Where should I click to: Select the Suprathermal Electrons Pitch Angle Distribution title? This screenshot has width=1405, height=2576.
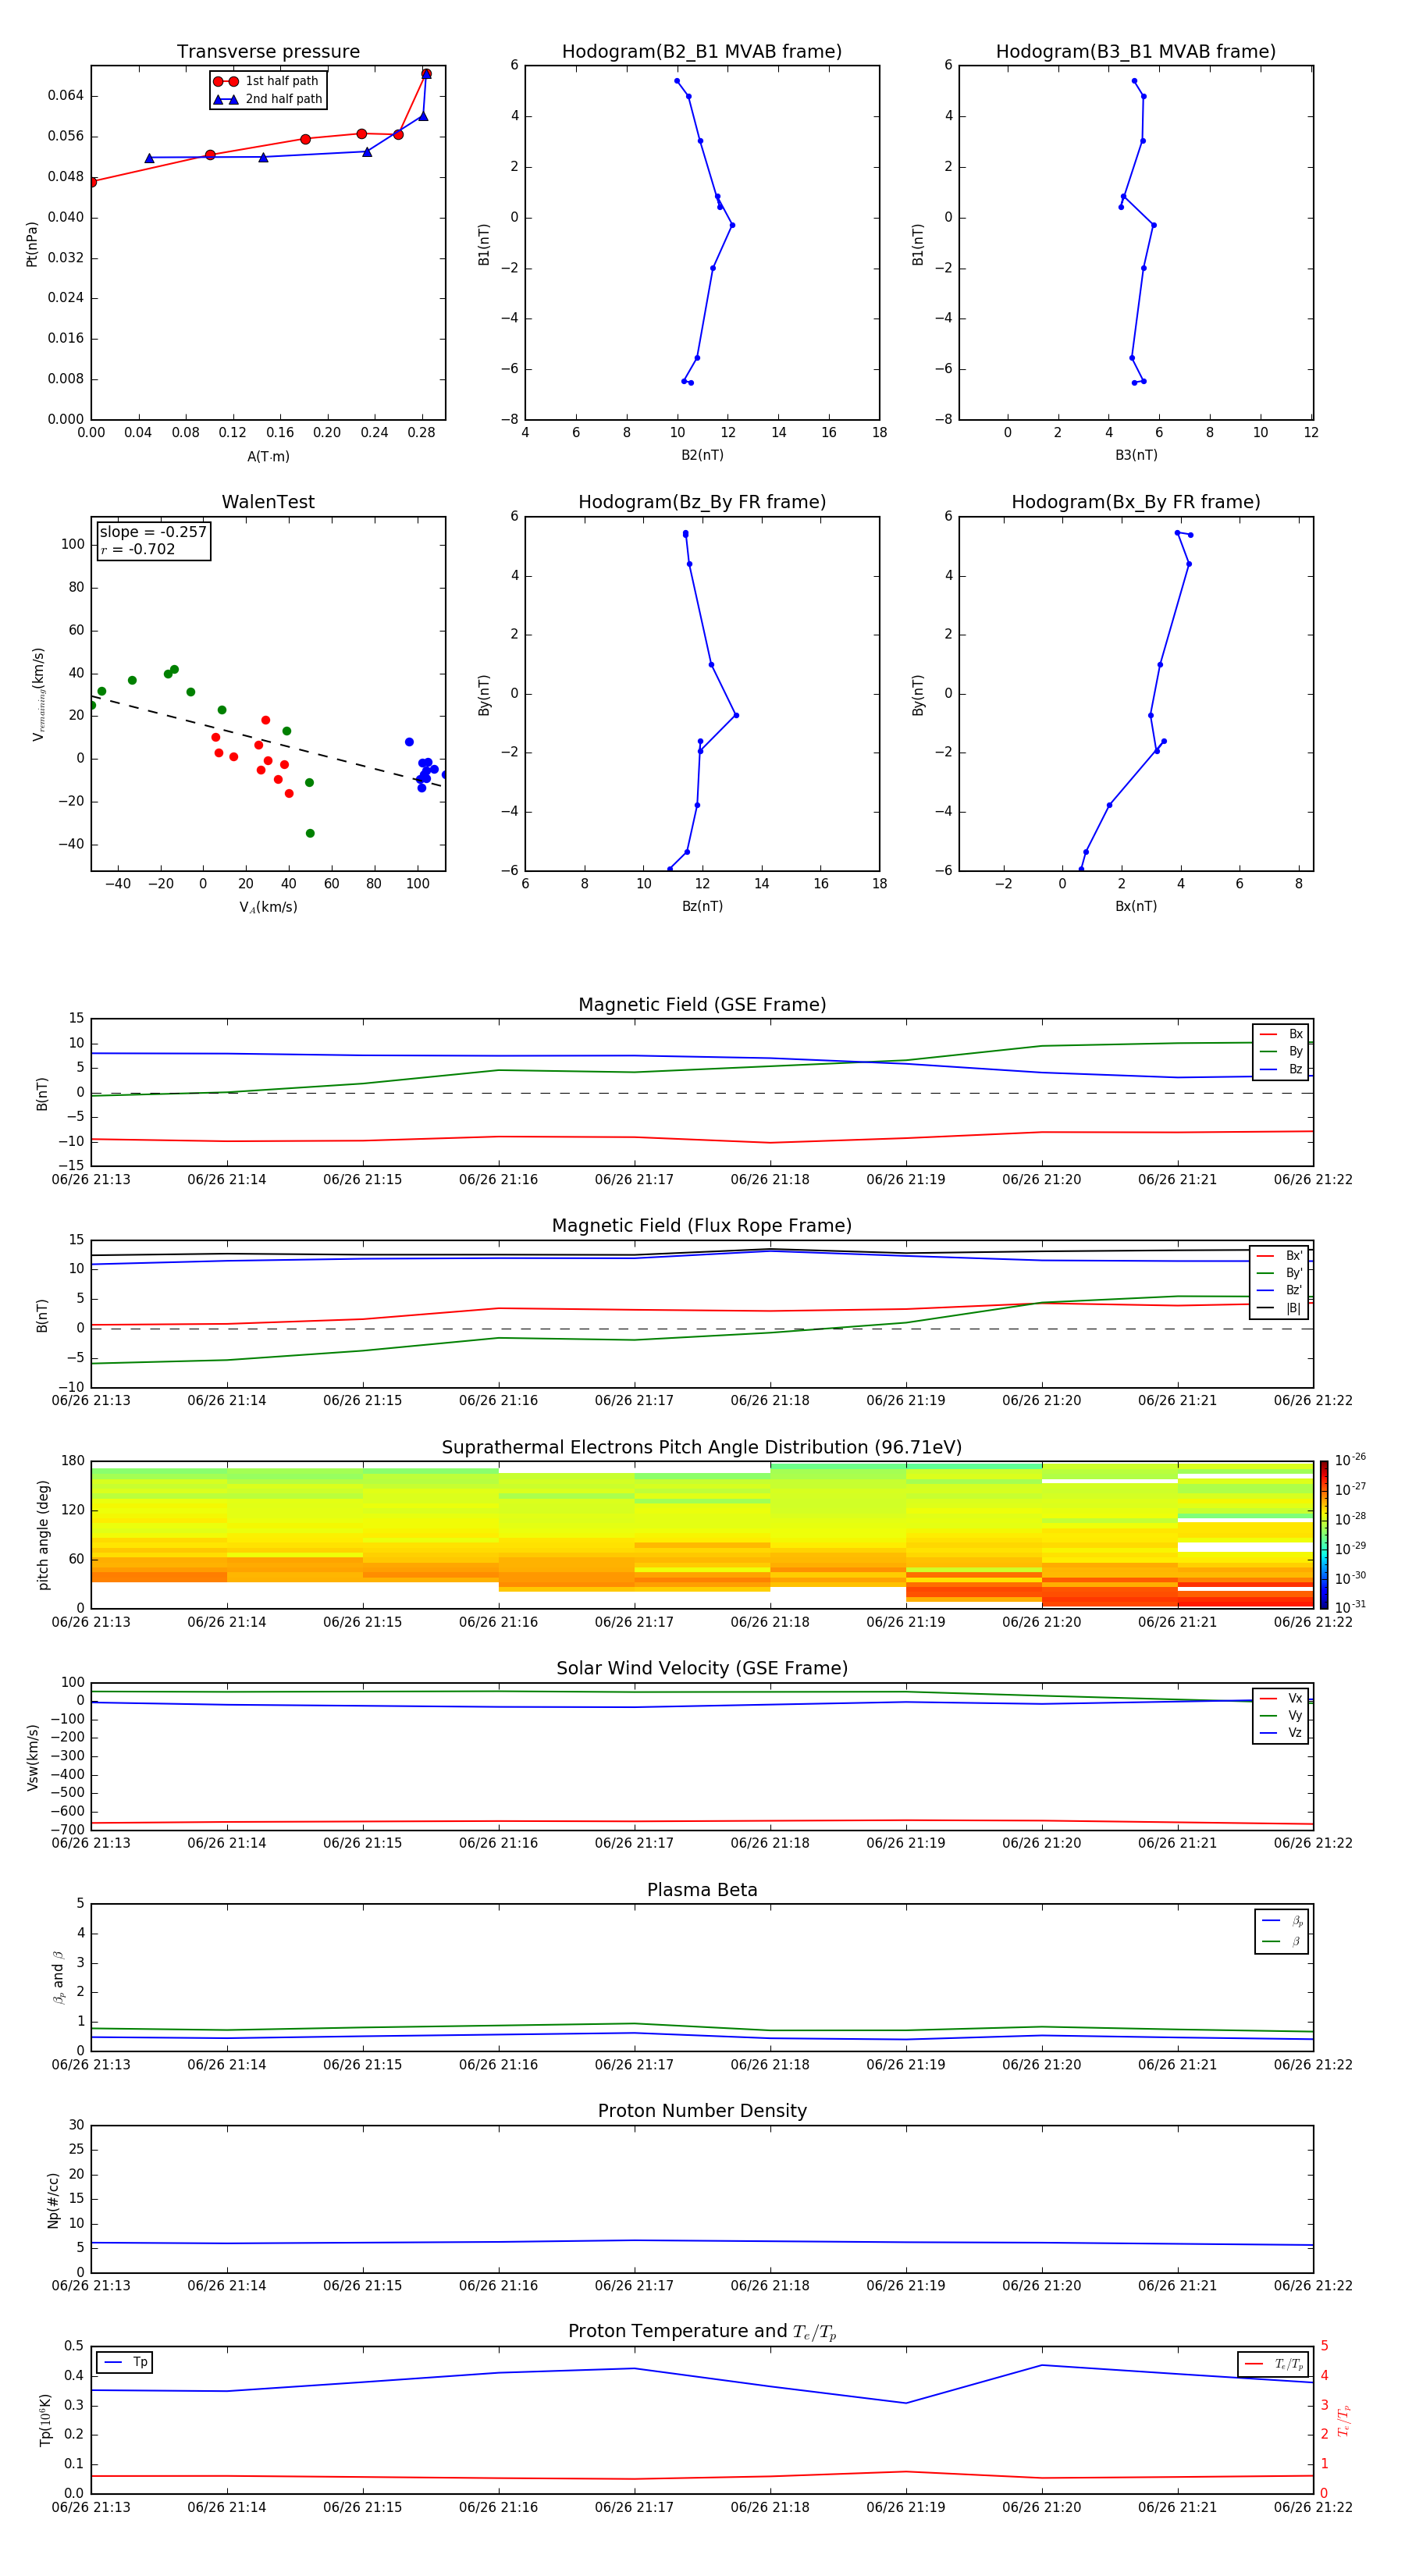coord(702,1448)
